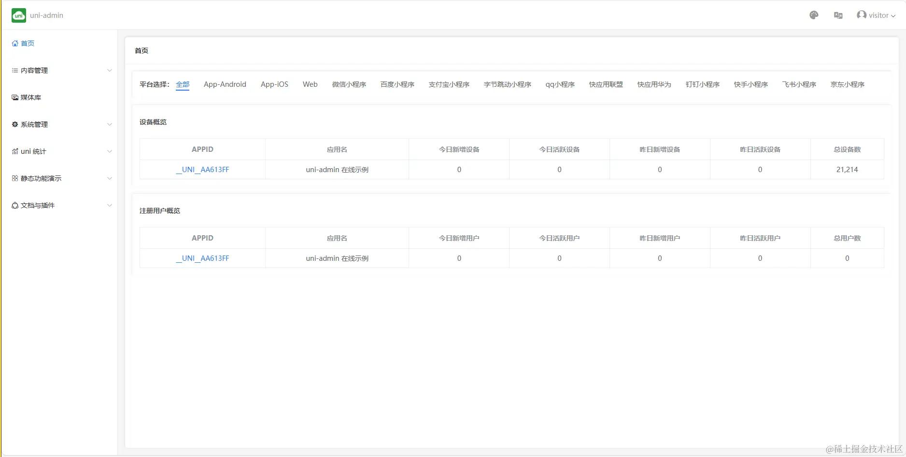Image resolution: width=906 pixels, height=457 pixels.
Task: Click 应用名 cell in 注册用户概览 row
Action: pyautogui.click(x=337, y=258)
